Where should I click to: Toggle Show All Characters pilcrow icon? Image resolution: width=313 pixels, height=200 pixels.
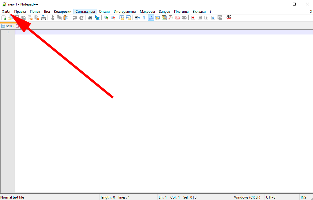[144, 18]
